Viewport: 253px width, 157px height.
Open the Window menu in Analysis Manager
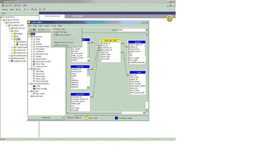click(17, 5)
